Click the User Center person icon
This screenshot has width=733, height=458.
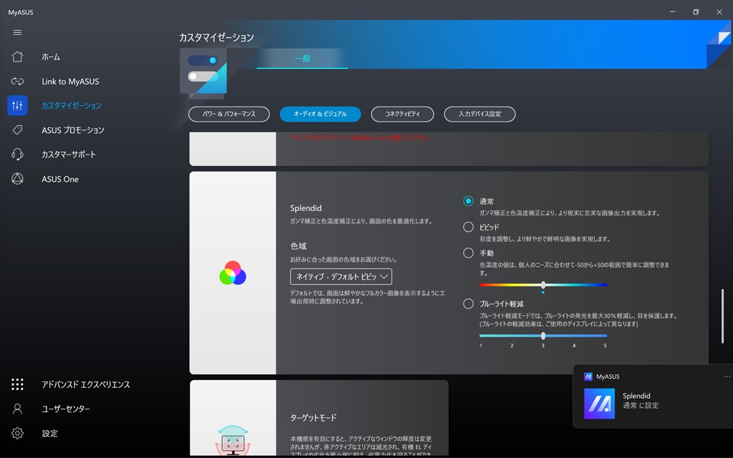(17, 409)
